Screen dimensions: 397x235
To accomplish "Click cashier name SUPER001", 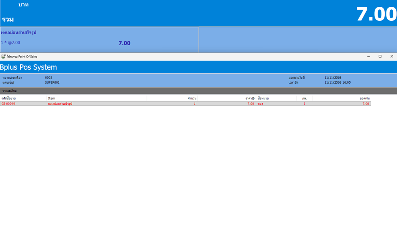I will click(52, 82).
